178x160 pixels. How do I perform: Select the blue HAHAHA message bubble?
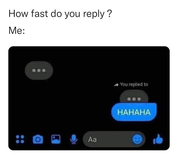point(134,112)
